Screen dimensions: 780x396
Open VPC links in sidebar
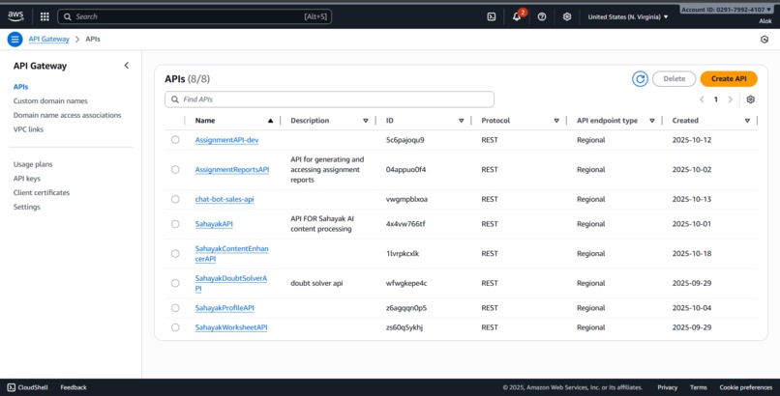pyautogui.click(x=28, y=129)
